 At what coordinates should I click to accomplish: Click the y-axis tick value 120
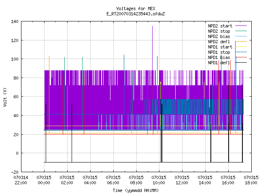[15, 40]
